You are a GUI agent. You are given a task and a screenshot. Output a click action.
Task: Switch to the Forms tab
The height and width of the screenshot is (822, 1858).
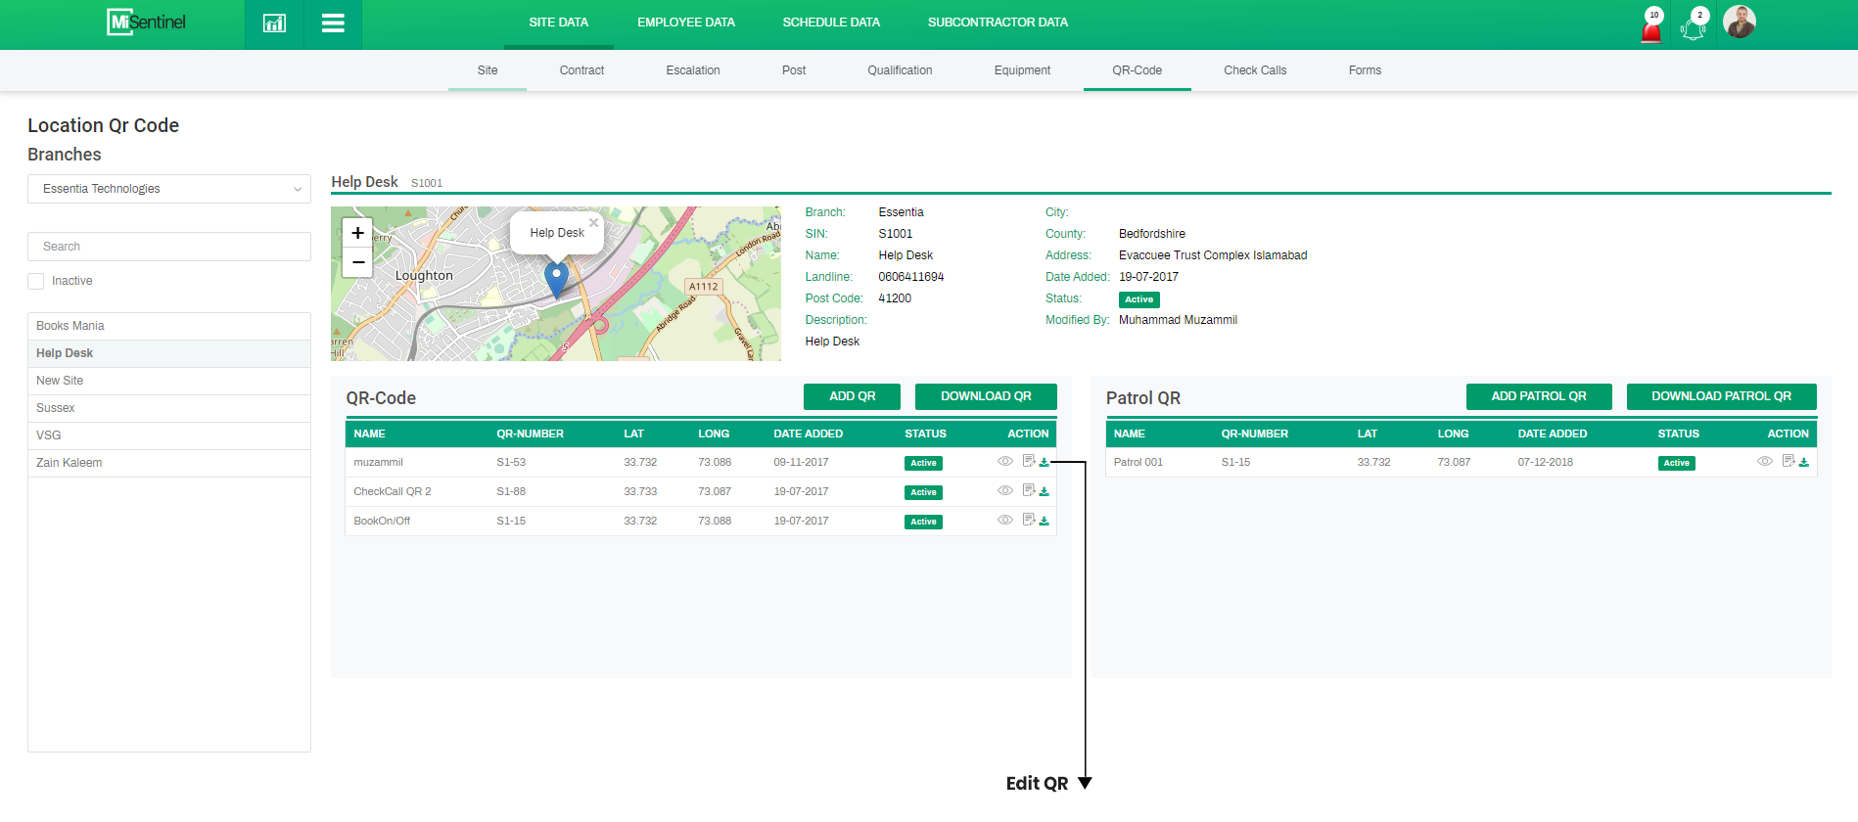[x=1365, y=70]
